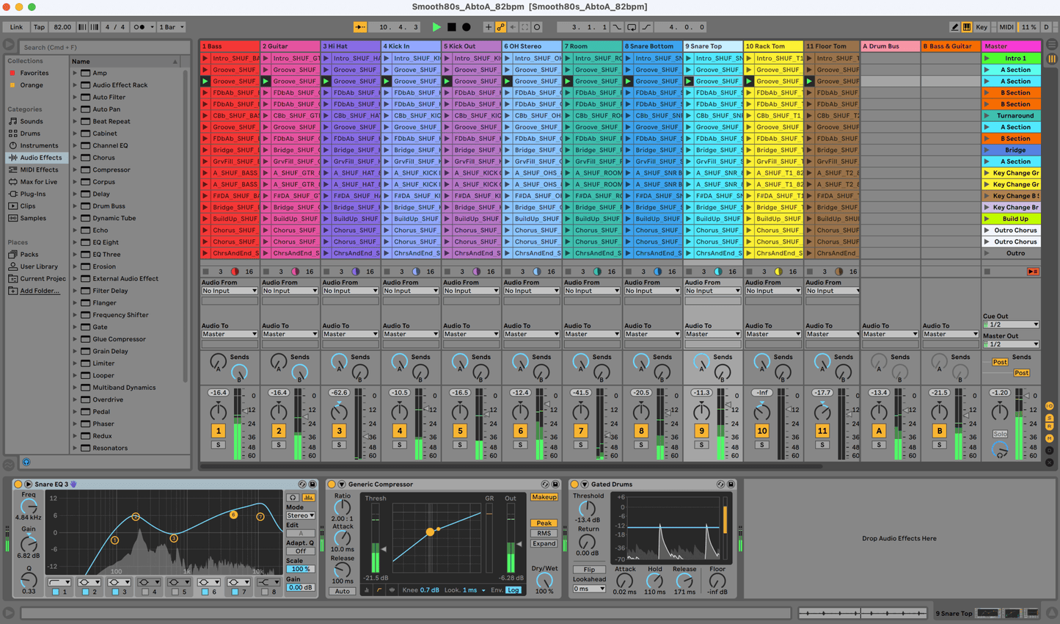This screenshot has width=1060, height=624.
Task: Open Plug-Ins category in the browser
Action: coord(32,194)
